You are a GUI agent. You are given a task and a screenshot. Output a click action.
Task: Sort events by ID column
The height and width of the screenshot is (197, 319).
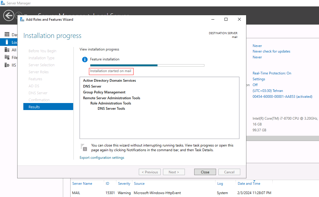point(107,183)
